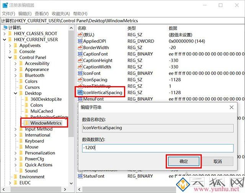This screenshot has width=245, height=193.
Task: Click the CaptionFont binary value icon
Action: (x=80, y=54)
